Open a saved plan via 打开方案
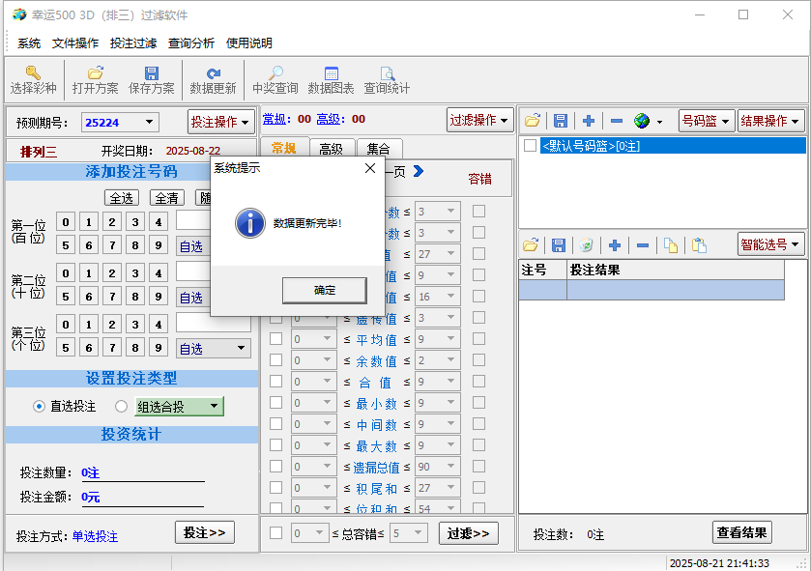 (x=95, y=73)
